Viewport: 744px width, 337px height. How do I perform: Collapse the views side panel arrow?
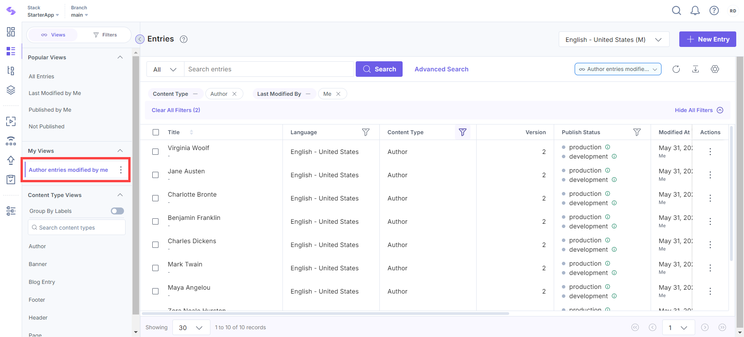(140, 39)
